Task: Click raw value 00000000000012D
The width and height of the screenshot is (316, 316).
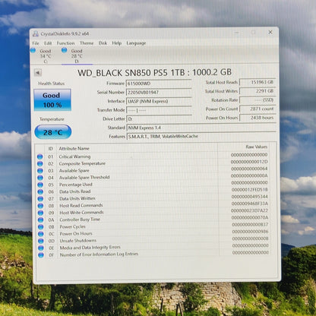Action: click(x=249, y=162)
